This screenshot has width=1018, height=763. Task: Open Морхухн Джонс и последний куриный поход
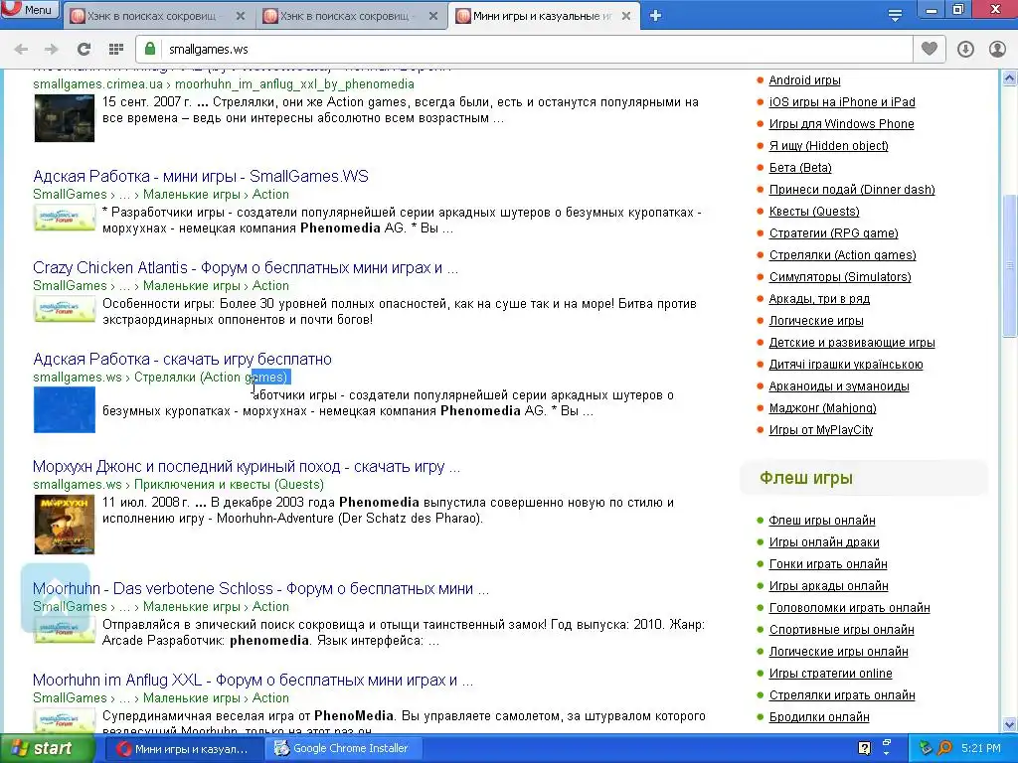(x=247, y=467)
